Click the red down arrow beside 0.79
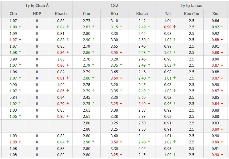The width and height of the screenshot is (229, 159). (67, 103)
